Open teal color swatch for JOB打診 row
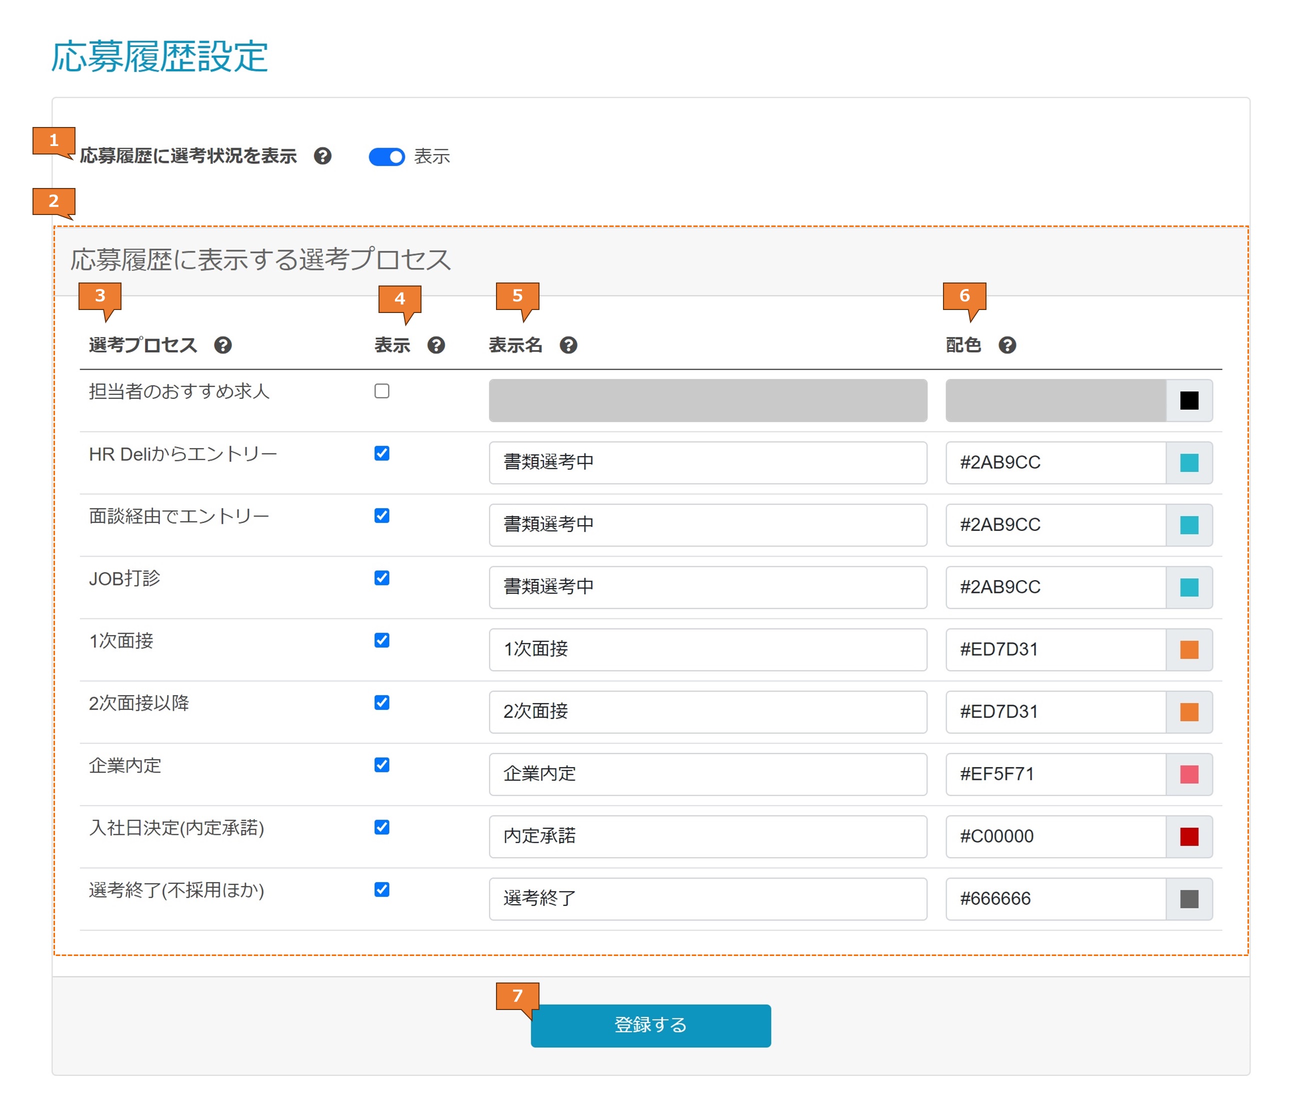The height and width of the screenshot is (1094, 1305). coord(1189,587)
